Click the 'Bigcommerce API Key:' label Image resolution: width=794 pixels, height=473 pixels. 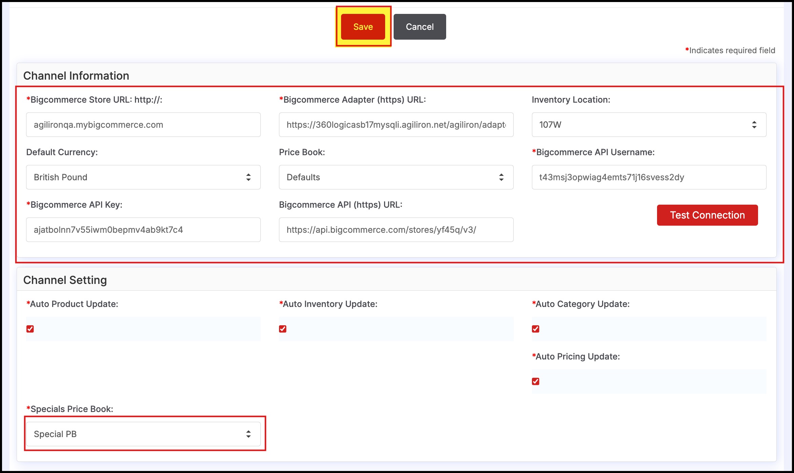coord(75,205)
